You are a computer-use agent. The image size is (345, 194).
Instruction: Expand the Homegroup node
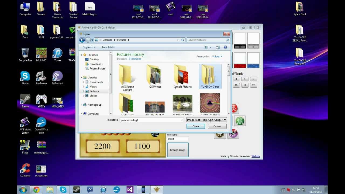(x=82, y=105)
